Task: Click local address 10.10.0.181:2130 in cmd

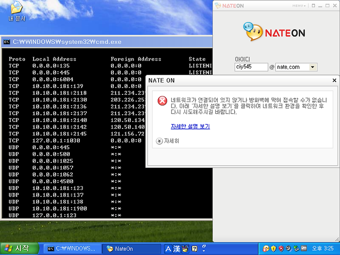Action: pos(59,100)
